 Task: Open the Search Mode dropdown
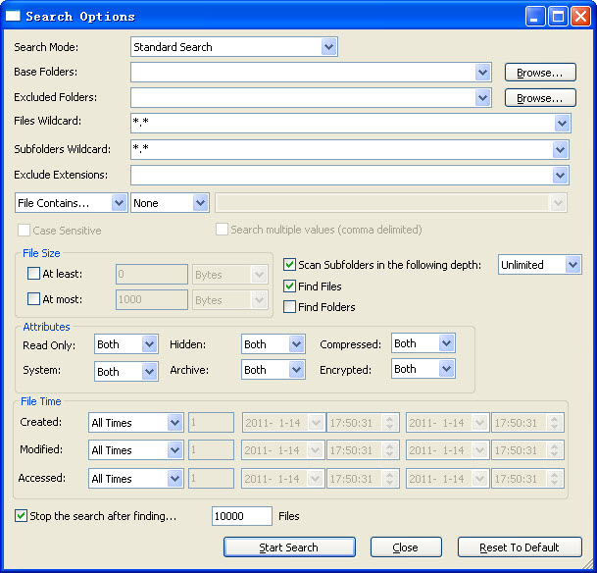tap(328, 47)
